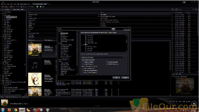Screen dimensions: 199x112
Task: Click the Play Now toolbar button
Action: point(5,7)
